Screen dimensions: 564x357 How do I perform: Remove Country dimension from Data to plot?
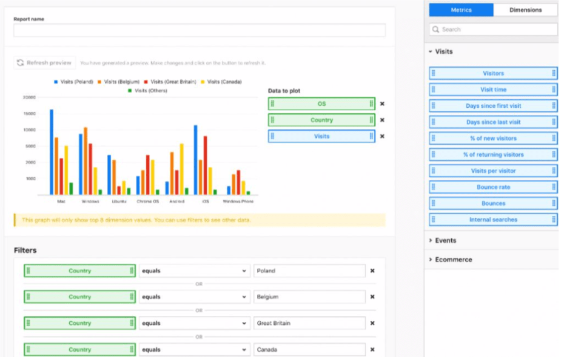tap(382, 120)
